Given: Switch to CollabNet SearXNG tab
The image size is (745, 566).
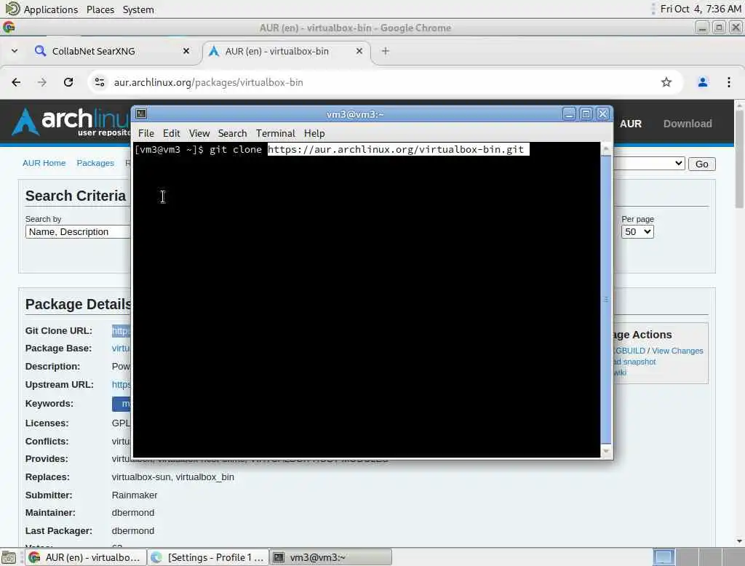Looking at the screenshot, I should click(x=111, y=51).
